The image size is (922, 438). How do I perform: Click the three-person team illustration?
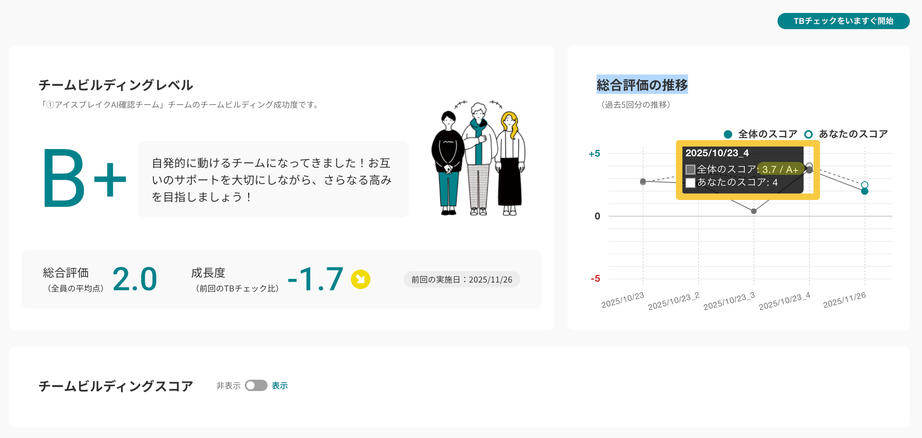(478, 159)
